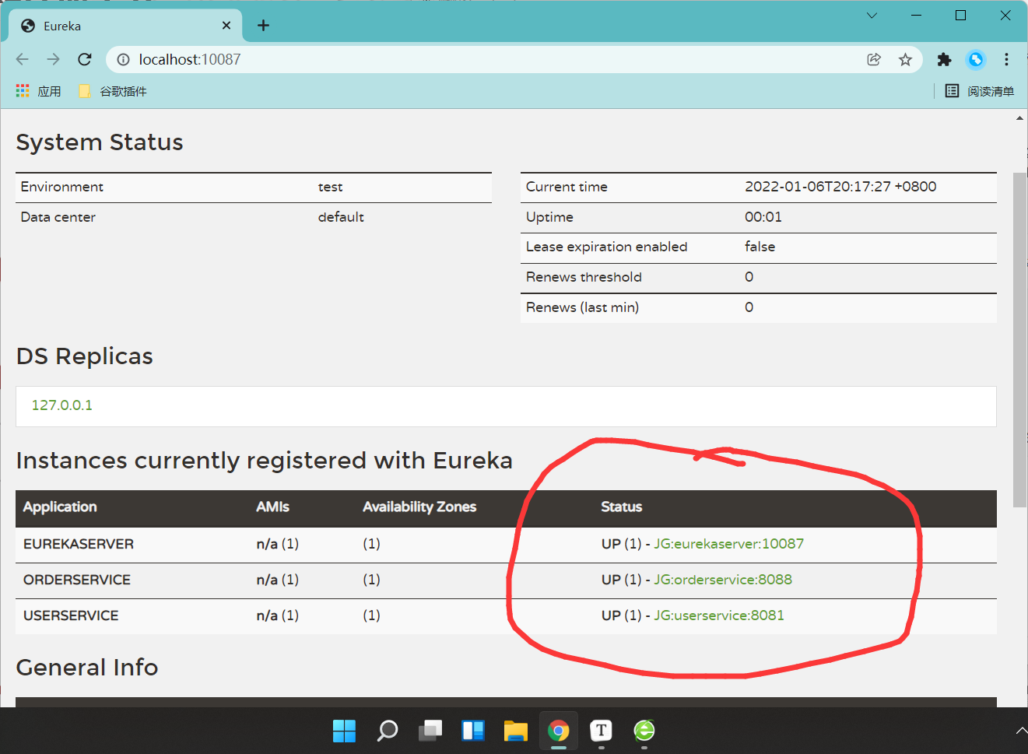The height and width of the screenshot is (754, 1028).
Task: Open File Explorer from the taskbar
Action: pyautogui.click(x=515, y=731)
